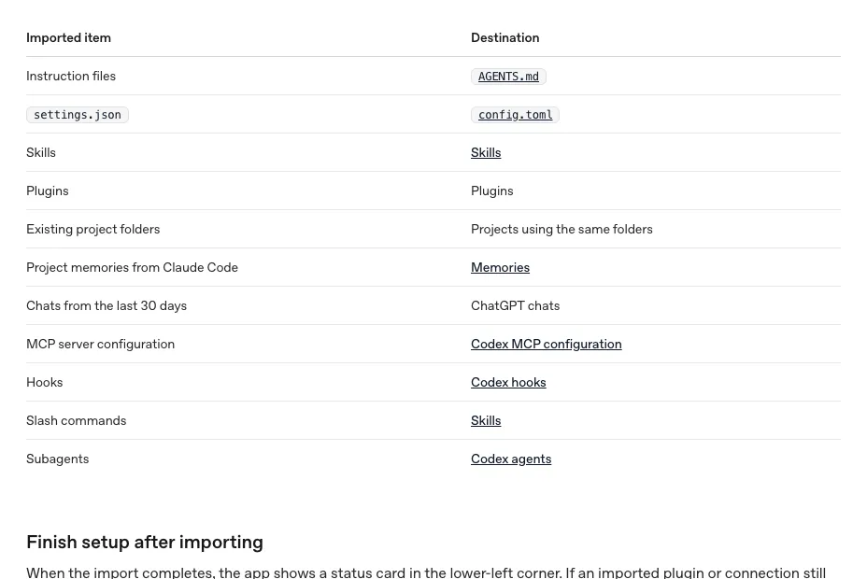Click the Projects using the same folders text
The image size is (867, 579).
point(561,230)
